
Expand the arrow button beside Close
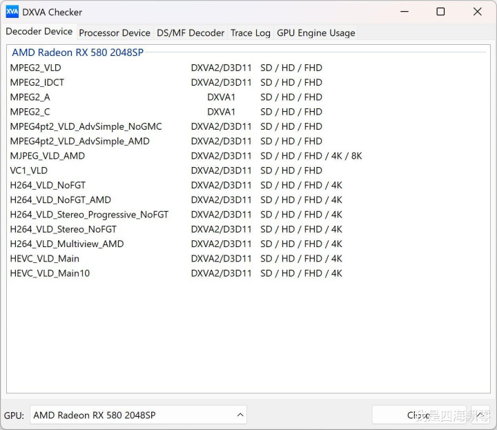[x=480, y=415]
